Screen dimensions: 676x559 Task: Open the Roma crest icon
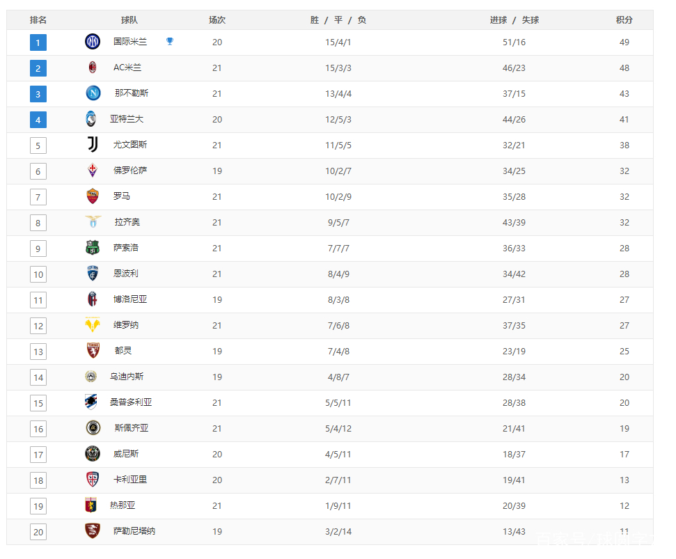tap(93, 196)
